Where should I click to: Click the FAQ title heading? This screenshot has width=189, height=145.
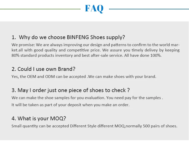point(94,8)
